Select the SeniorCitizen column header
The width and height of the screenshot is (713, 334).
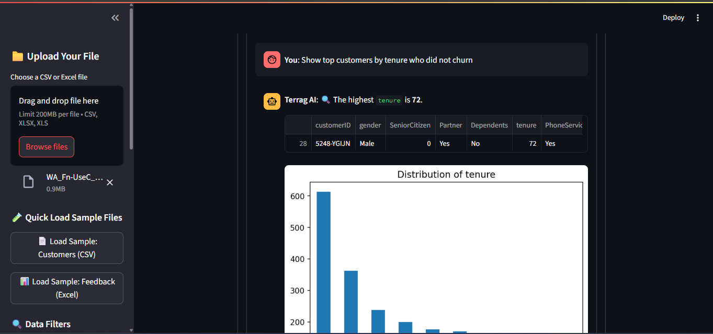click(410, 125)
